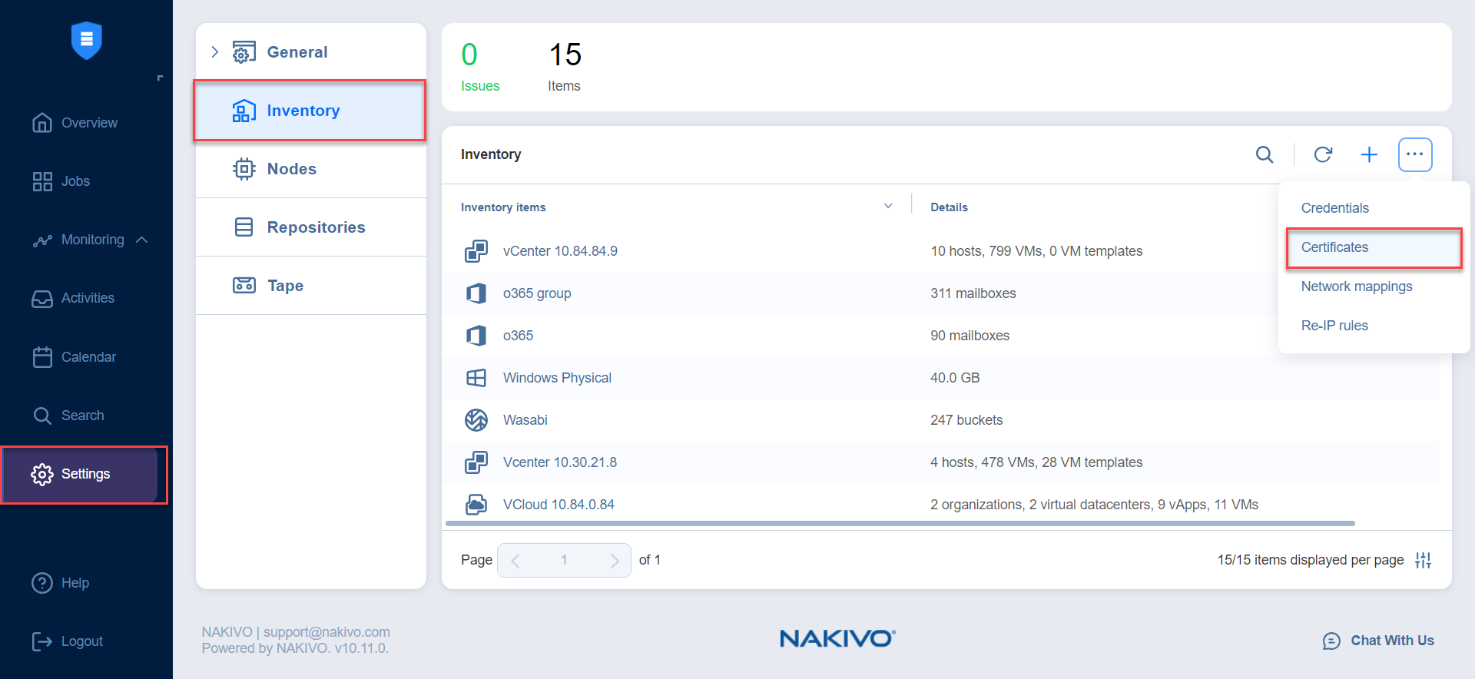Go to next page with pagination arrow

click(614, 561)
